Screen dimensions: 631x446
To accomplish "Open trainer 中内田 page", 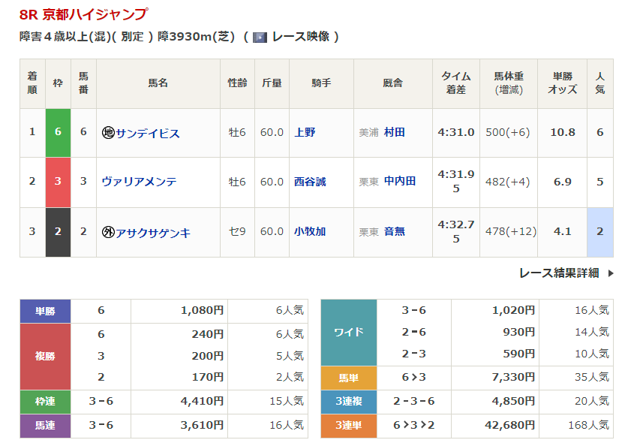I will (399, 182).
